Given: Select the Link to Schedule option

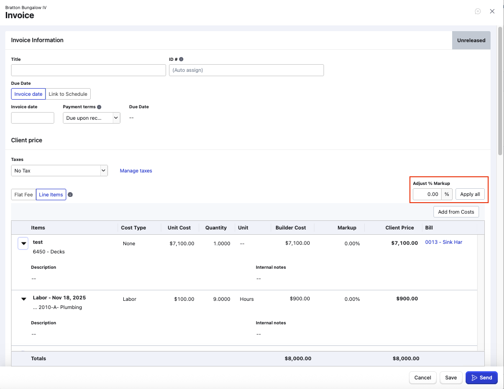Looking at the screenshot, I should pos(68,94).
